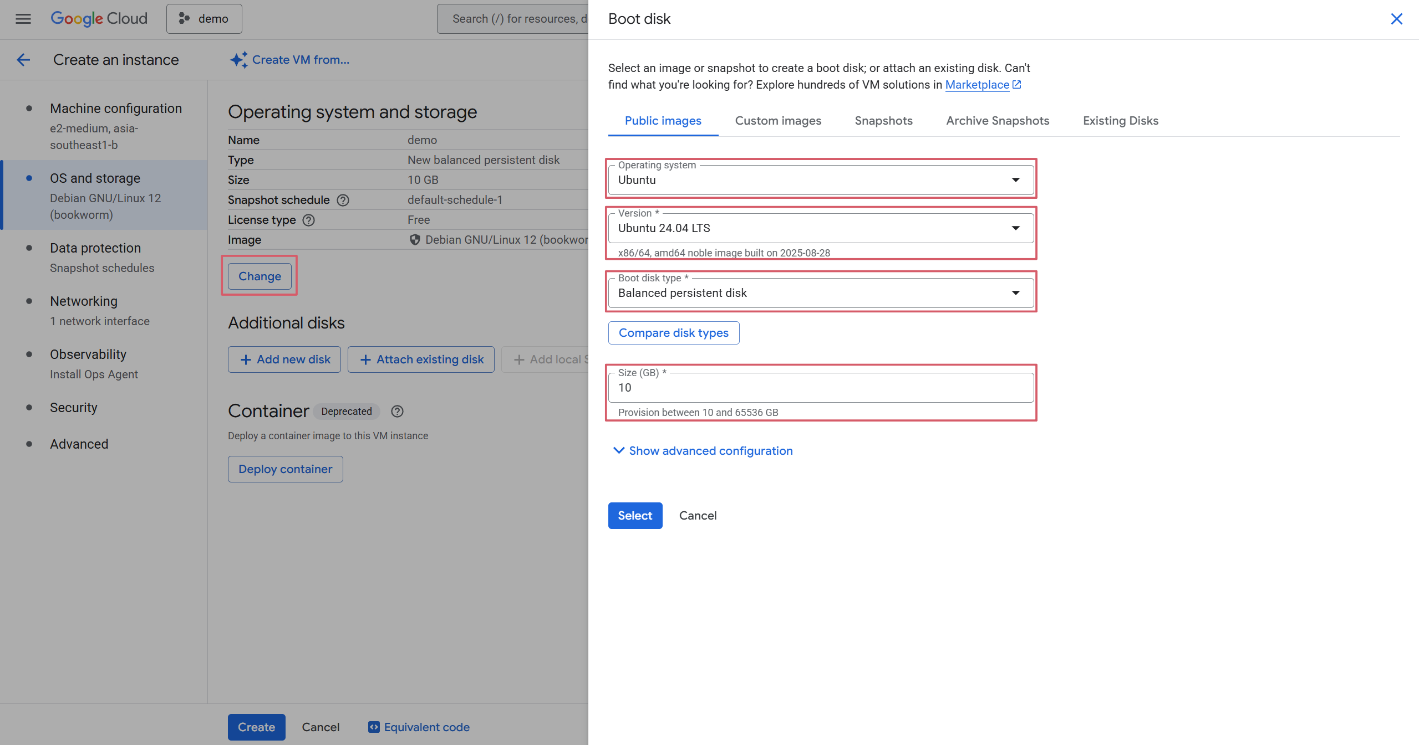Open the Existing Disks tab
Screen dimensions: 1419x745
[x=1120, y=121]
